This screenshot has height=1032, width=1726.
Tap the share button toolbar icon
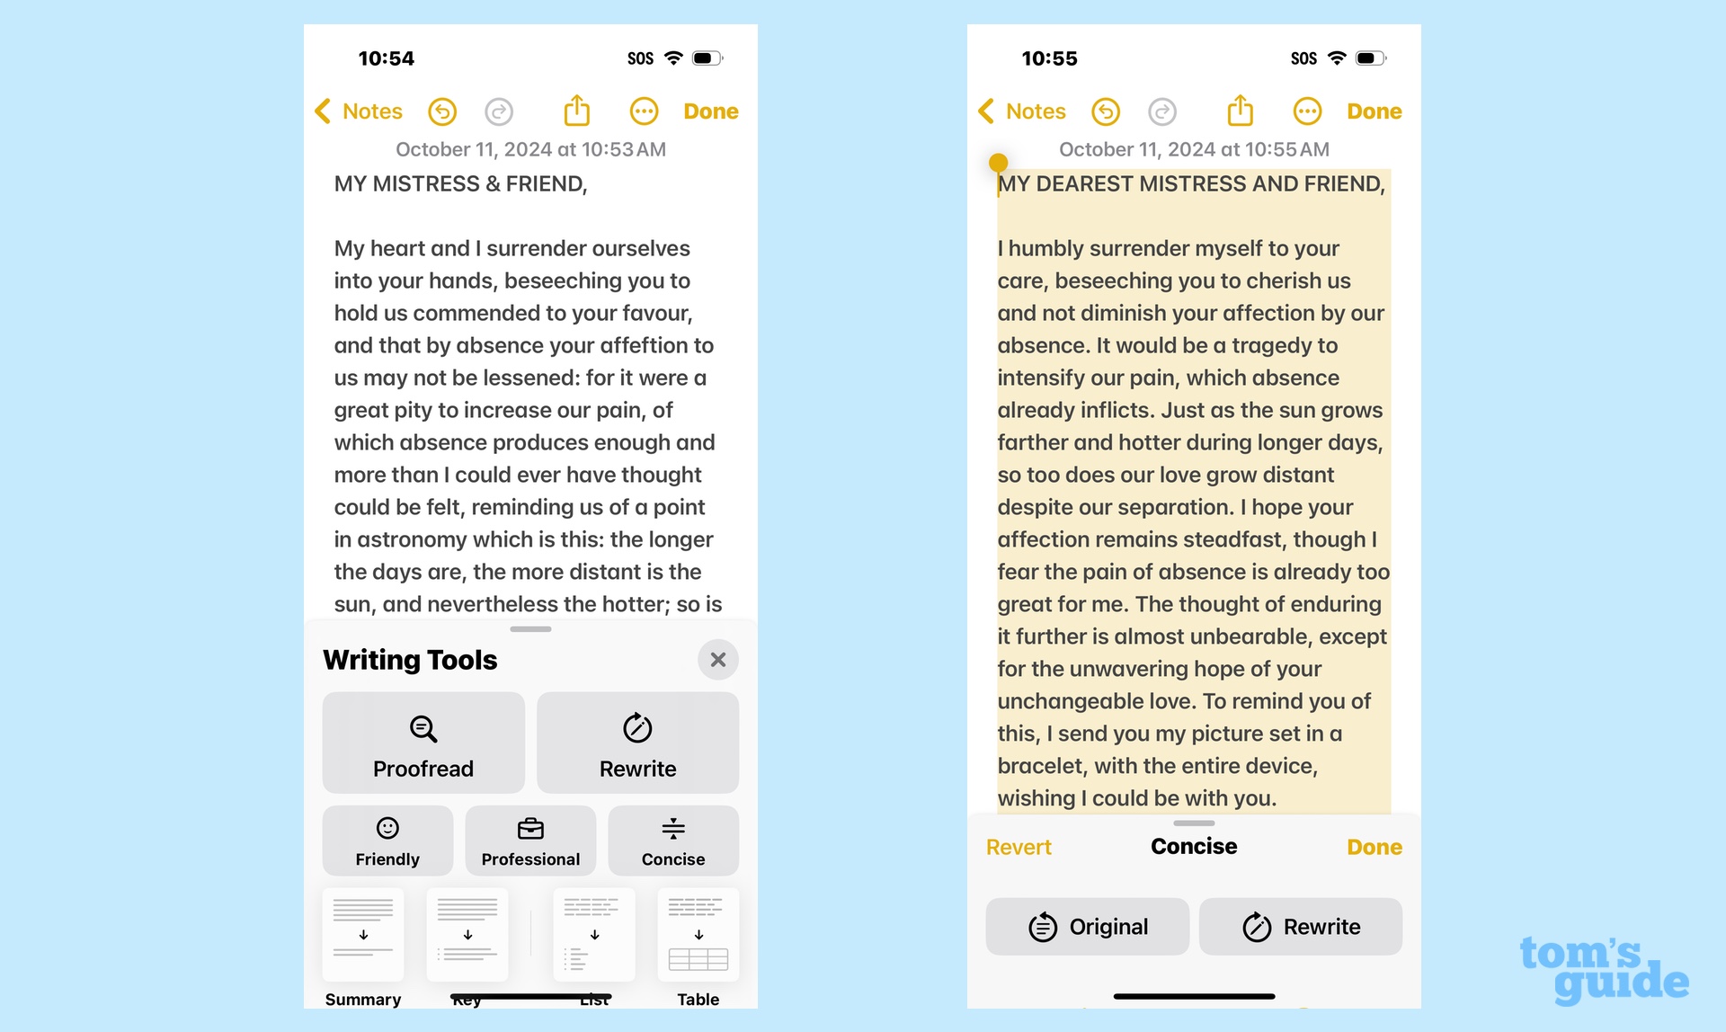[x=576, y=111]
